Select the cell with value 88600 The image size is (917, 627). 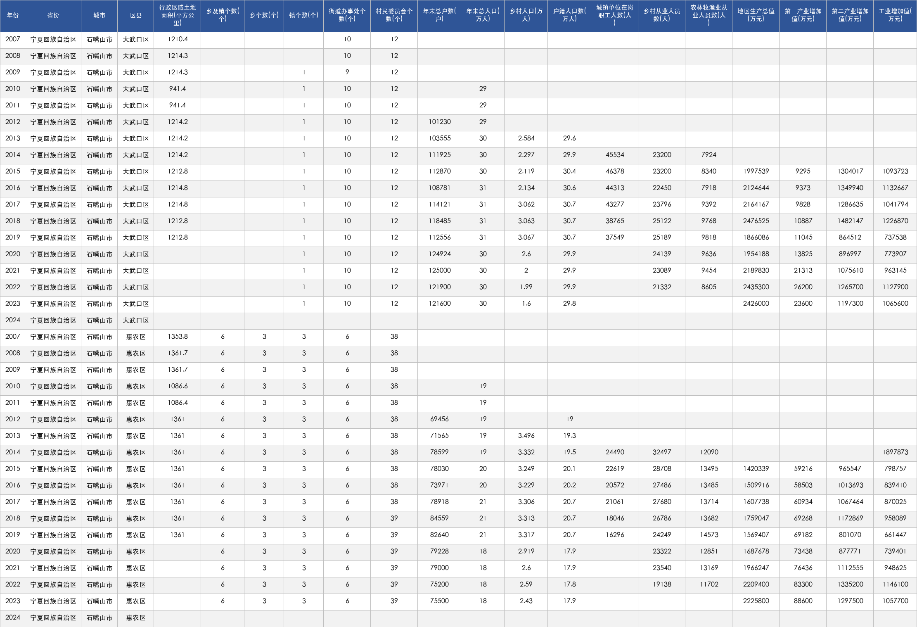(x=803, y=601)
